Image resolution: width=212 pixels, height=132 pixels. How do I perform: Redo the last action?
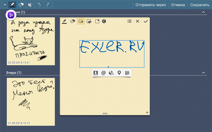48,5
